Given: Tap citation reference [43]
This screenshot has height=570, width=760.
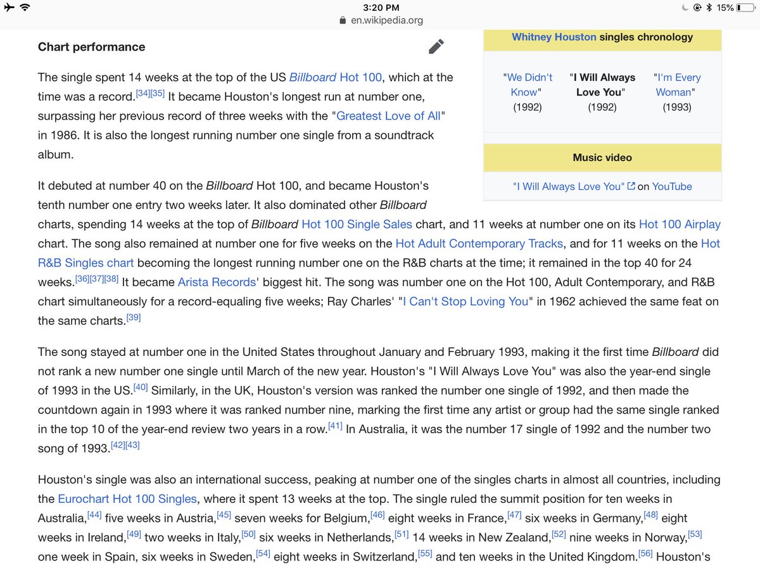Looking at the screenshot, I should coord(132,445).
